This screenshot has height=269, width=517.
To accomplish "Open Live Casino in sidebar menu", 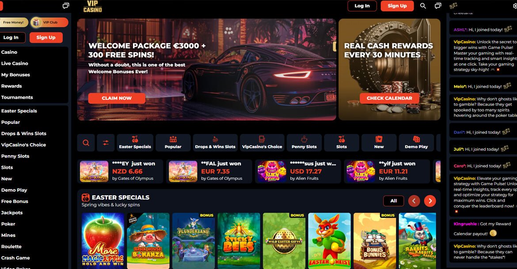I will (15, 64).
